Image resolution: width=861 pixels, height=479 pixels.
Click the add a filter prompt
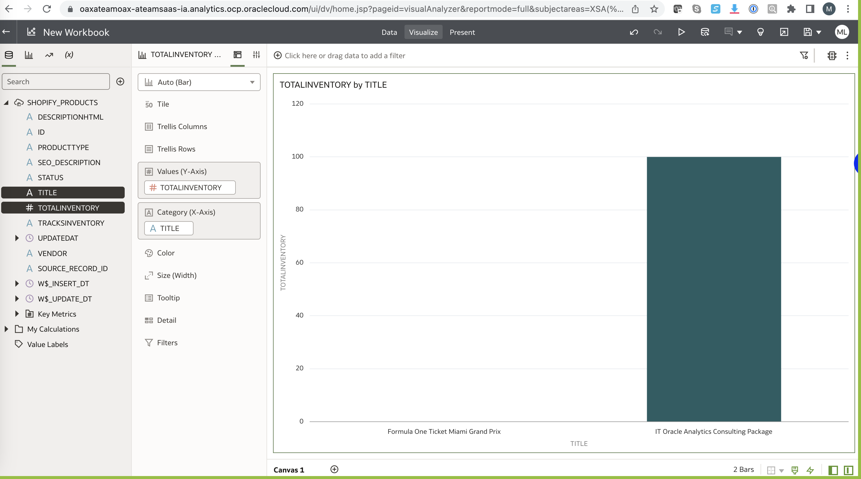(344, 56)
